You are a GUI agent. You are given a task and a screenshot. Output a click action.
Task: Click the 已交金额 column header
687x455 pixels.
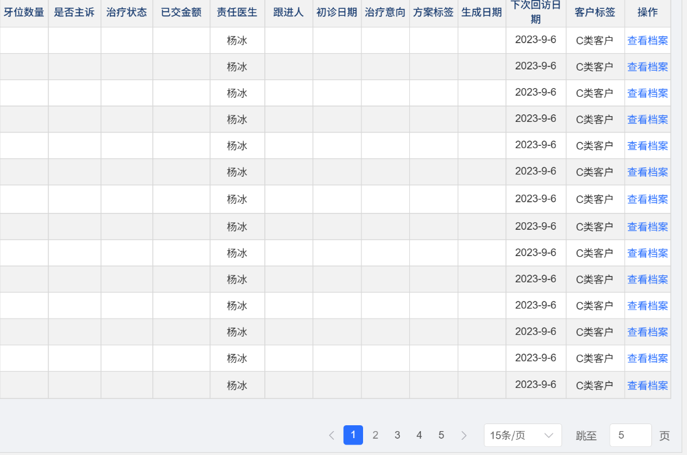[x=181, y=12]
